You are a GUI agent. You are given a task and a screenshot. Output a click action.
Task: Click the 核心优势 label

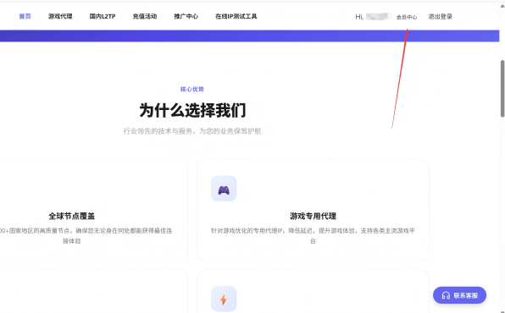coord(192,89)
